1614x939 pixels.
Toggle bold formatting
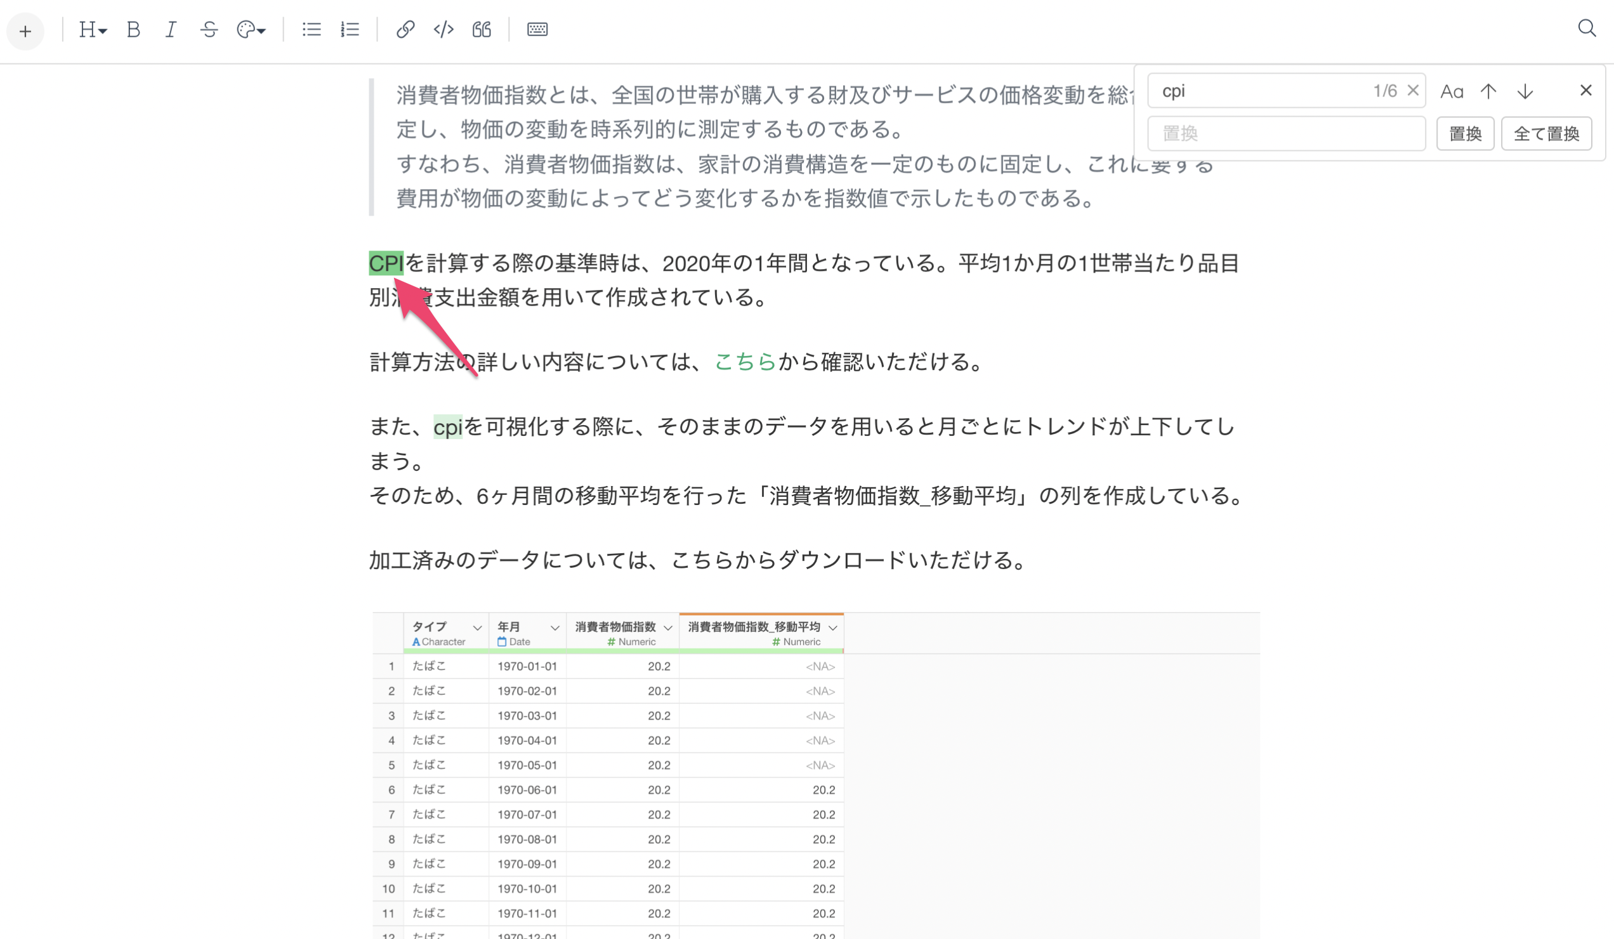point(133,29)
